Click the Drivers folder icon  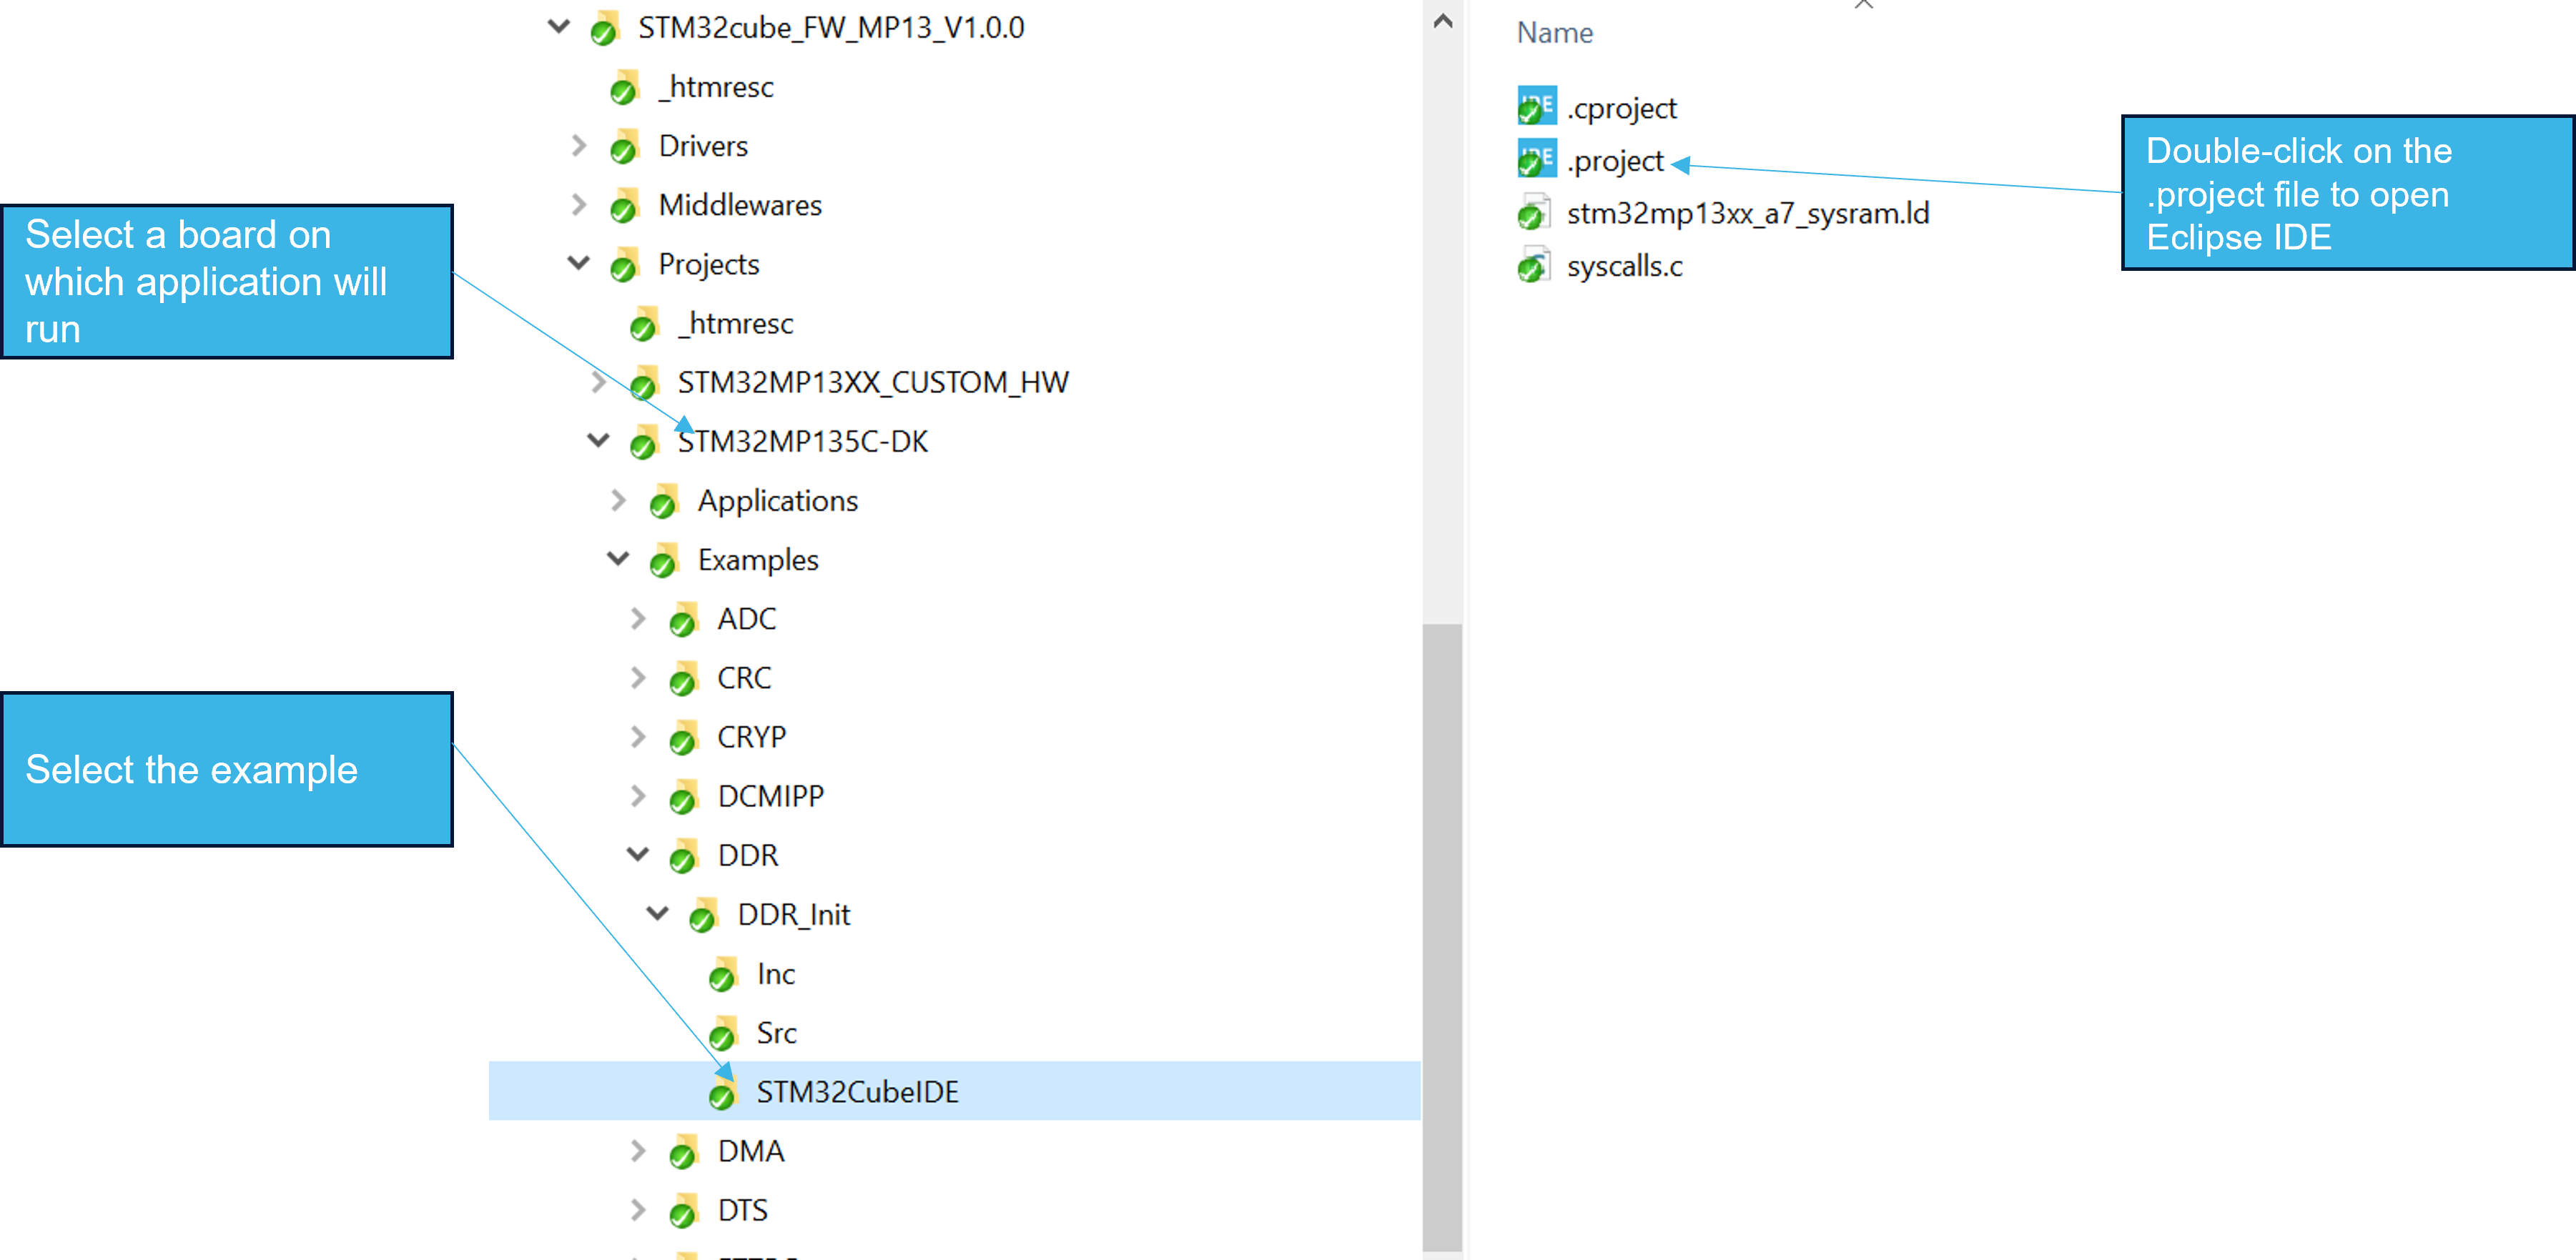pos(625,146)
